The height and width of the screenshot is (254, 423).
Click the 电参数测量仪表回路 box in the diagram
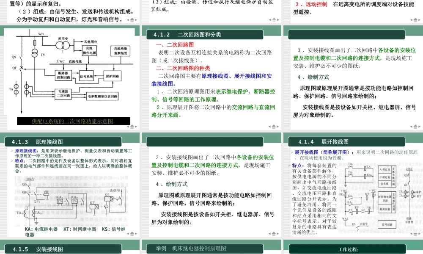point(102,96)
